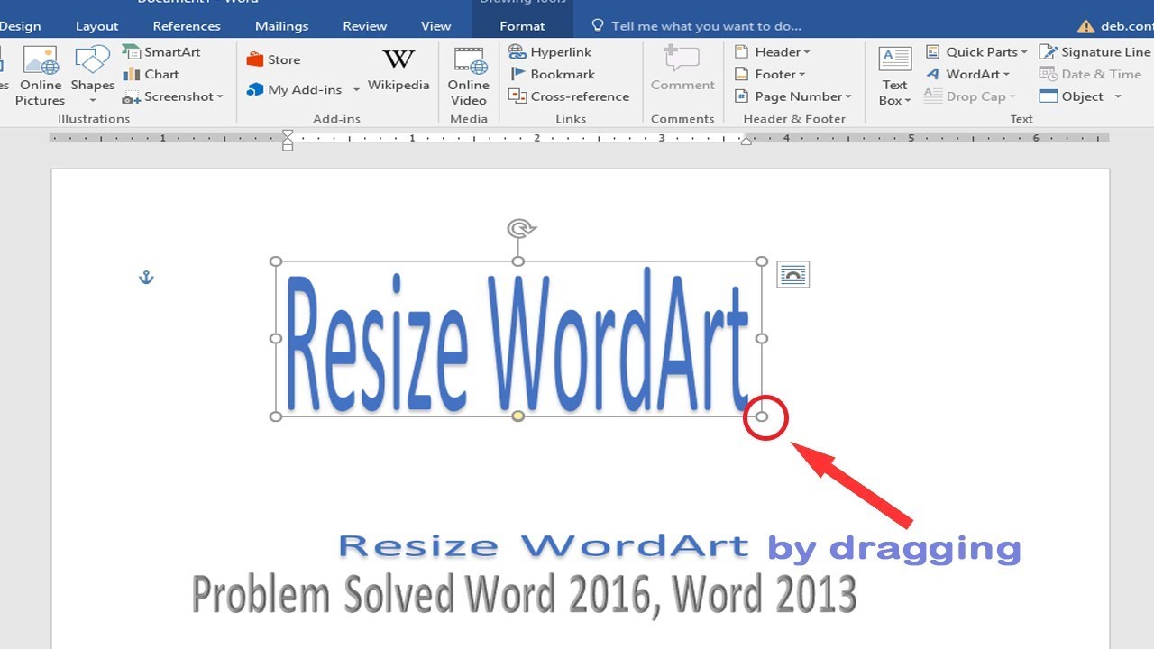Click the right indent marker on the ruler
The width and height of the screenshot is (1154, 649).
click(x=746, y=140)
